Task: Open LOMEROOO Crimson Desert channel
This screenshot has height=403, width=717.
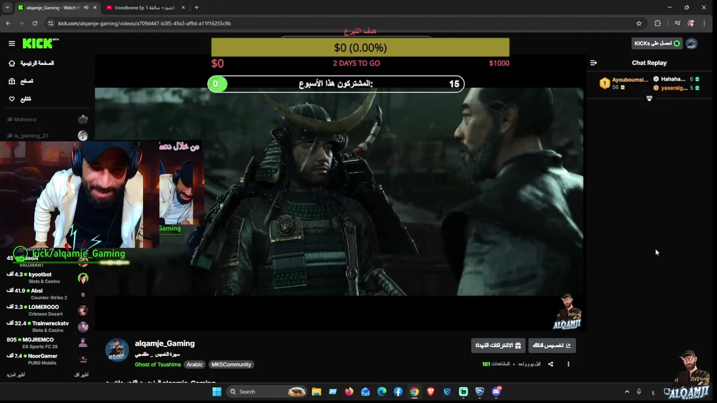Action: pos(48,310)
